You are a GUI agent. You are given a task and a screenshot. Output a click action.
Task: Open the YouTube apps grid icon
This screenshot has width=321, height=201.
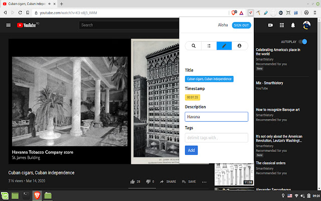click(282, 25)
